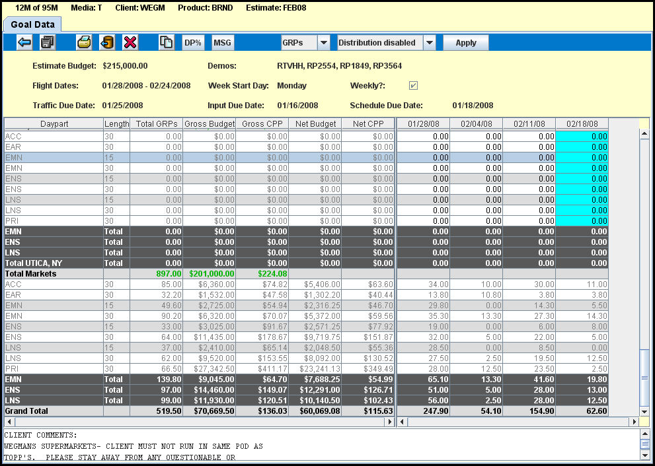
Task: Toggle the Weekly? checkbox
Action: (x=413, y=86)
